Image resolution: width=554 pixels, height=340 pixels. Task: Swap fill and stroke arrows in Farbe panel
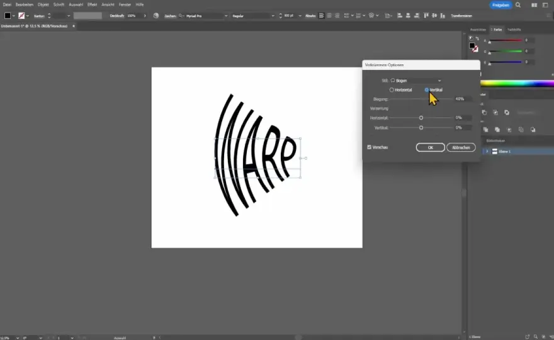click(477, 38)
